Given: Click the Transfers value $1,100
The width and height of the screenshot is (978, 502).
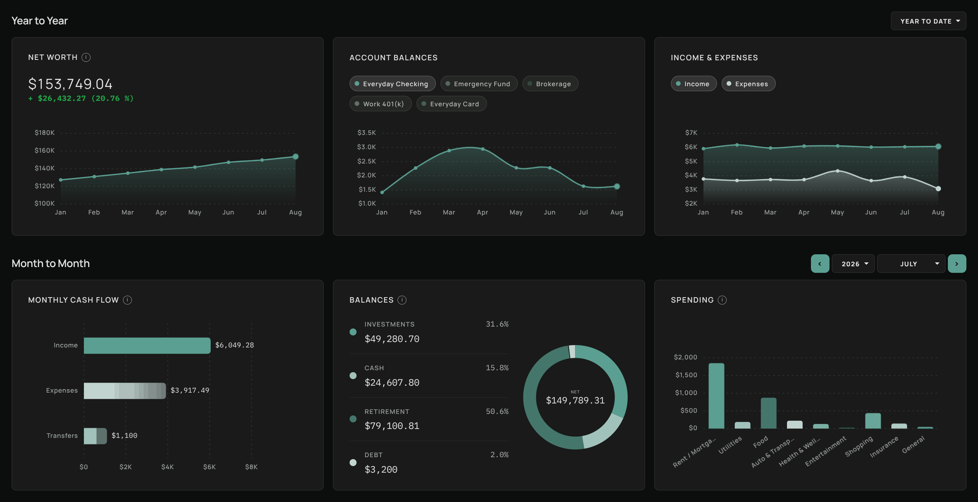Looking at the screenshot, I should (124, 436).
